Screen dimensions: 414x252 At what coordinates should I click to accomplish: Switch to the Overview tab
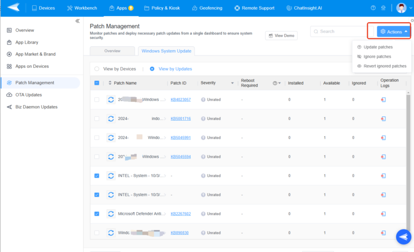coord(112,51)
